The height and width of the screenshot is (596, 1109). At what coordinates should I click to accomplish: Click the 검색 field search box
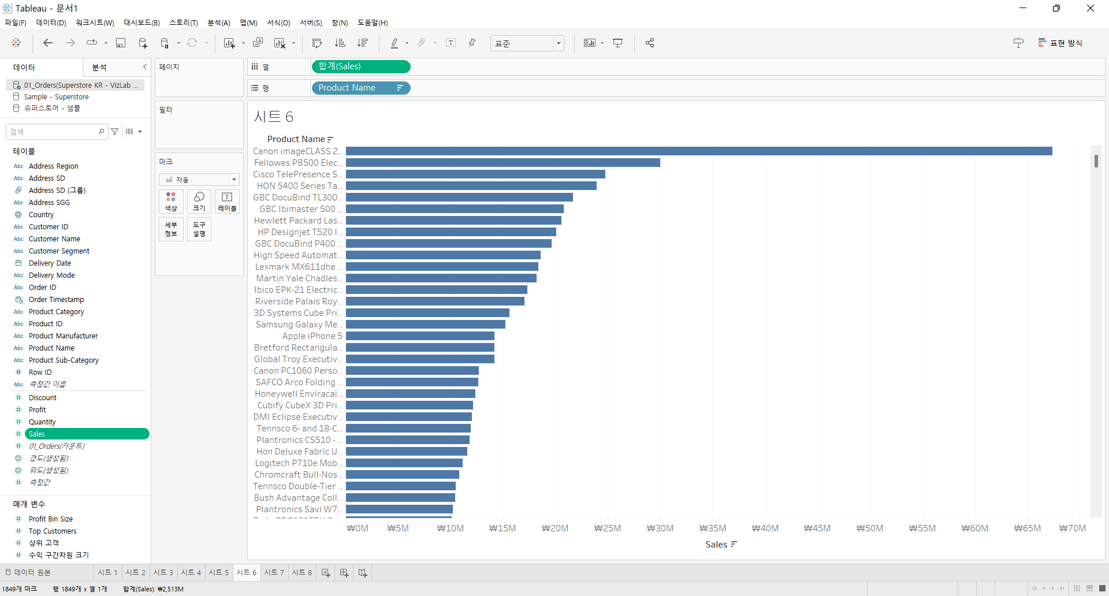tap(57, 132)
